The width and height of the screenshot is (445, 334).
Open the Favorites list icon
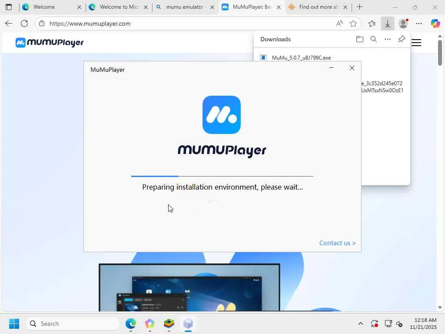coord(372,23)
